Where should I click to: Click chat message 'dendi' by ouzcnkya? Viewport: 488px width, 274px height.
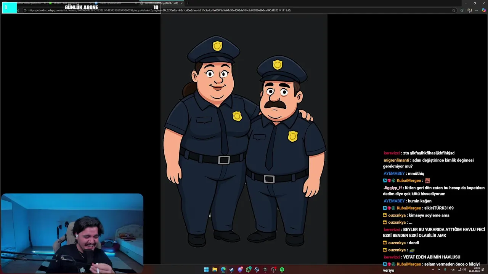click(414, 243)
